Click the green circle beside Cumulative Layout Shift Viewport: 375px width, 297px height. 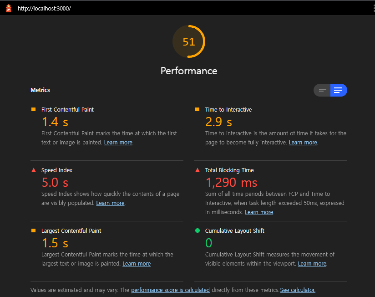[198, 230]
